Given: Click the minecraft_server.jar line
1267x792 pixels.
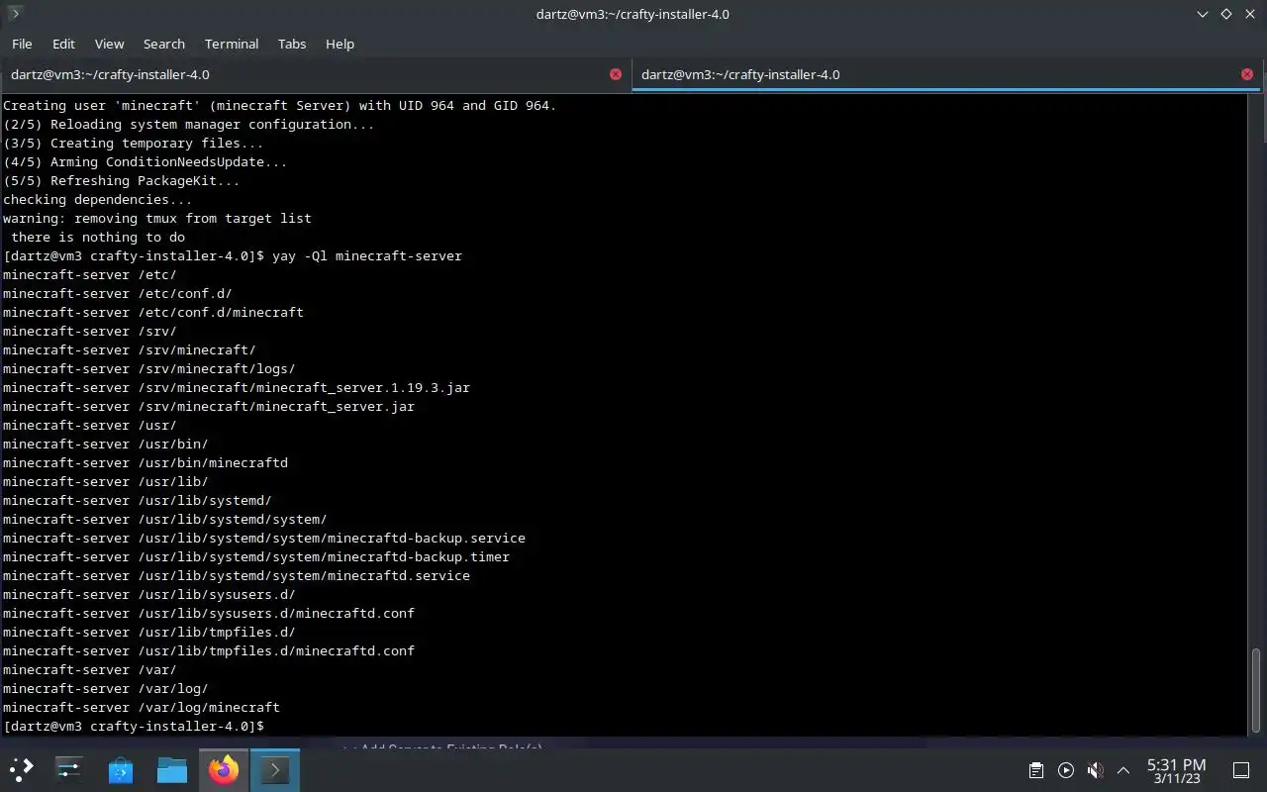Looking at the screenshot, I should [x=209, y=406].
